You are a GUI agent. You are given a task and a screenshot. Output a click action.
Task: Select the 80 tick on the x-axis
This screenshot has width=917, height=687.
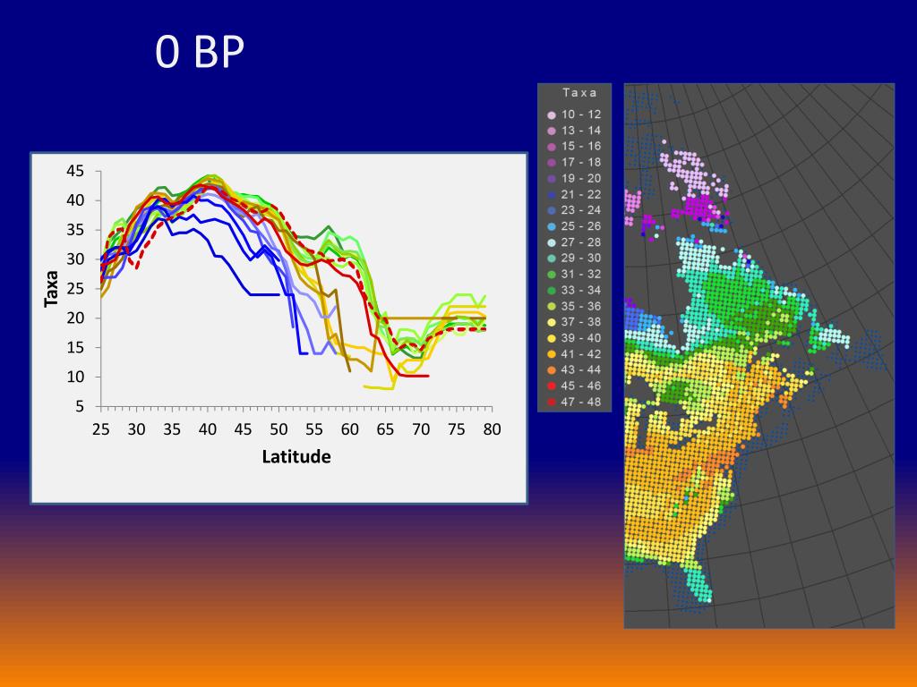click(x=491, y=429)
